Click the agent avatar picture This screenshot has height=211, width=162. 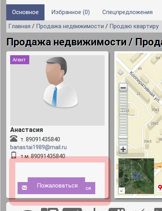[x=57, y=90]
